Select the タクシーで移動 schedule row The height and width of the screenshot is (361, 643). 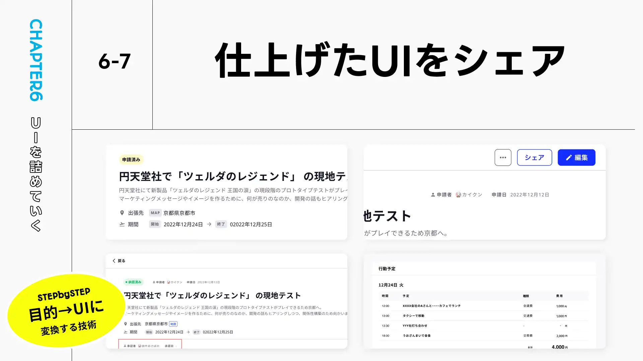tap(414, 316)
